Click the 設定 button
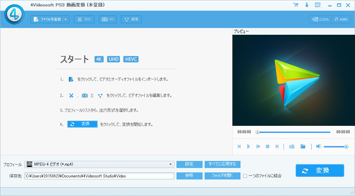Viewport: 355px width, 196px height. click(x=189, y=164)
